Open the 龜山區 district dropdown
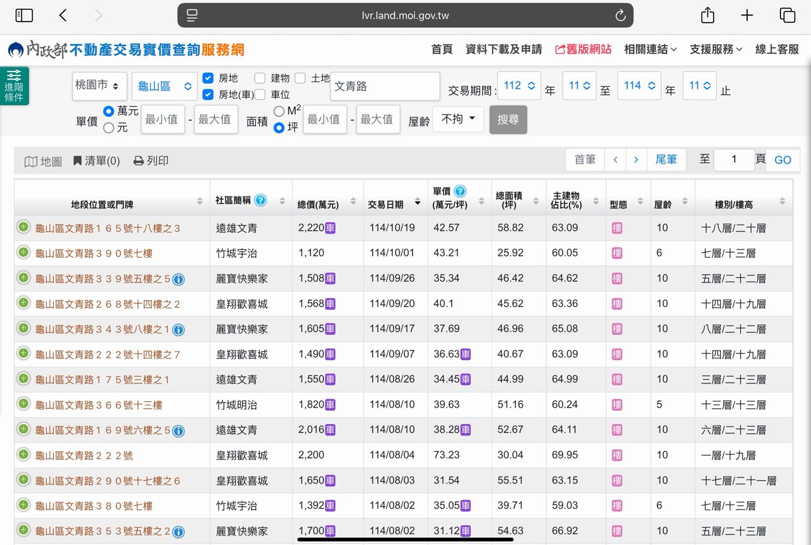The width and height of the screenshot is (811, 545). point(164,86)
